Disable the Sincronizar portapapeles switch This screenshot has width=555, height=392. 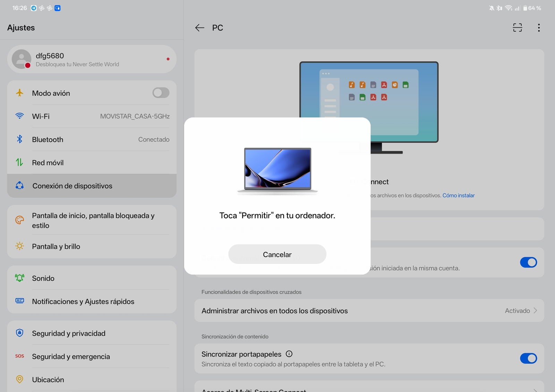click(528, 358)
